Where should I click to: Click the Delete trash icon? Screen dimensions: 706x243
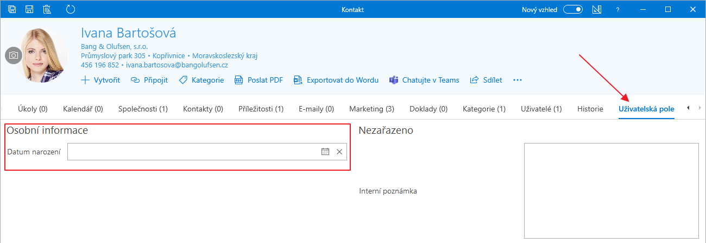(x=47, y=9)
